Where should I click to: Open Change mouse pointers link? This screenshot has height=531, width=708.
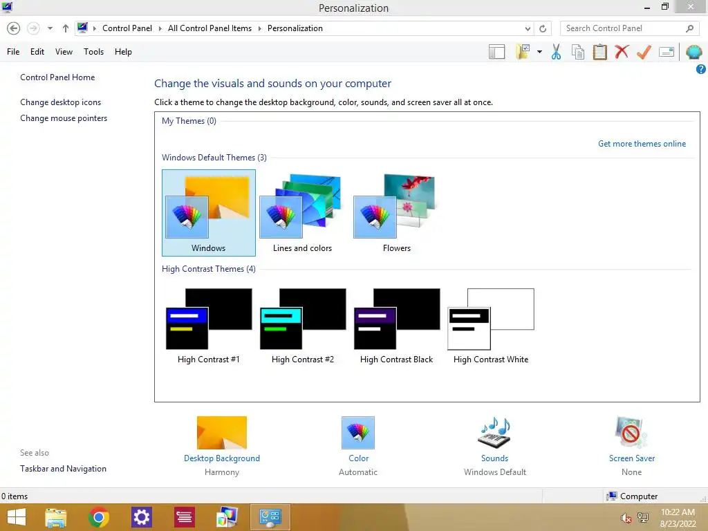click(64, 118)
